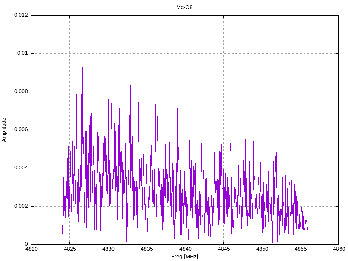Select the 0.008 y-axis tick label
The height and width of the screenshot is (261, 348).
tap(21, 91)
